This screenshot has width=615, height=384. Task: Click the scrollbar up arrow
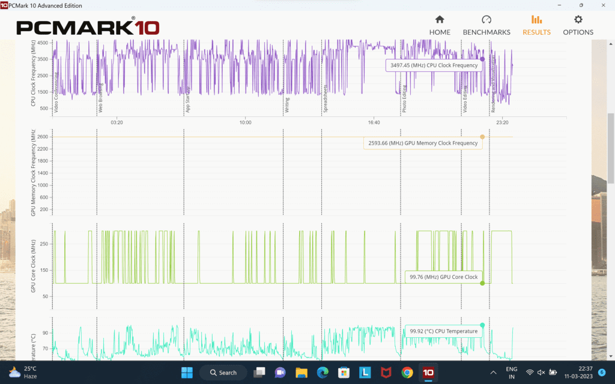click(611, 43)
